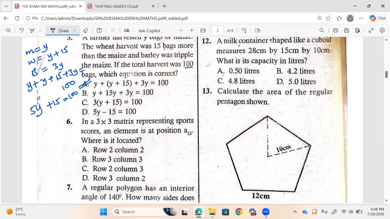Open Microsoft Store from the taskbar
The image size is (390, 219).
(x=225, y=212)
